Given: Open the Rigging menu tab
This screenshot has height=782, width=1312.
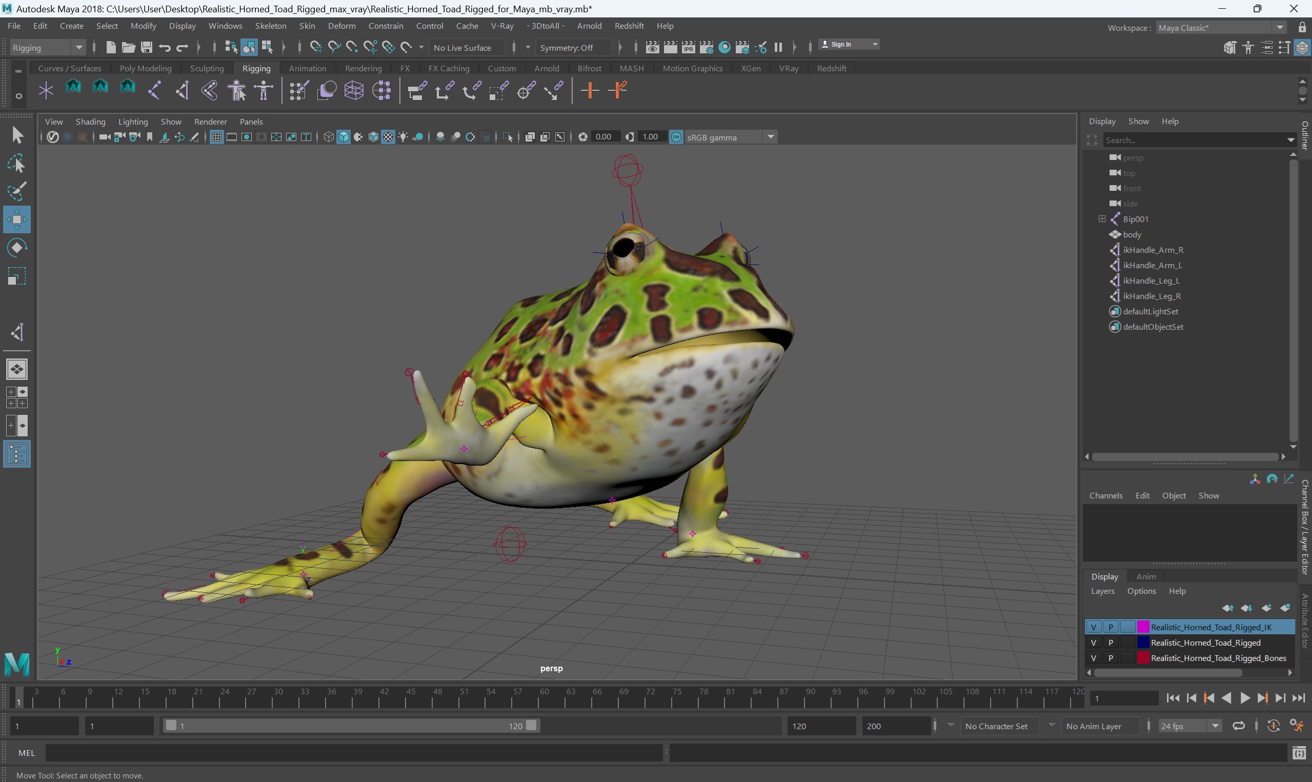Looking at the screenshot, I should tap(256, 68).
